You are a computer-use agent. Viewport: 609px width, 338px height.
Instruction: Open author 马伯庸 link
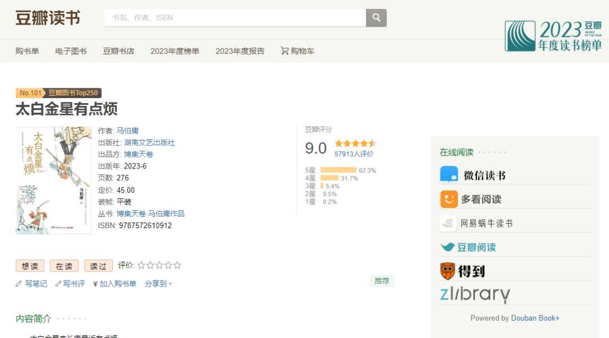click(x=127, y=130)
